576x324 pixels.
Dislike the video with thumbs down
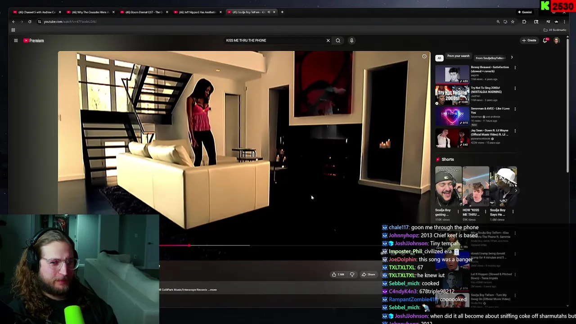pos(352,274)
